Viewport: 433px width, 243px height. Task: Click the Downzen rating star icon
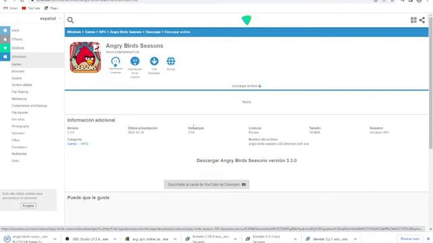[116, 61]
